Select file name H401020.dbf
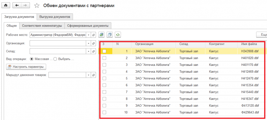 click(x=250, y=58)
